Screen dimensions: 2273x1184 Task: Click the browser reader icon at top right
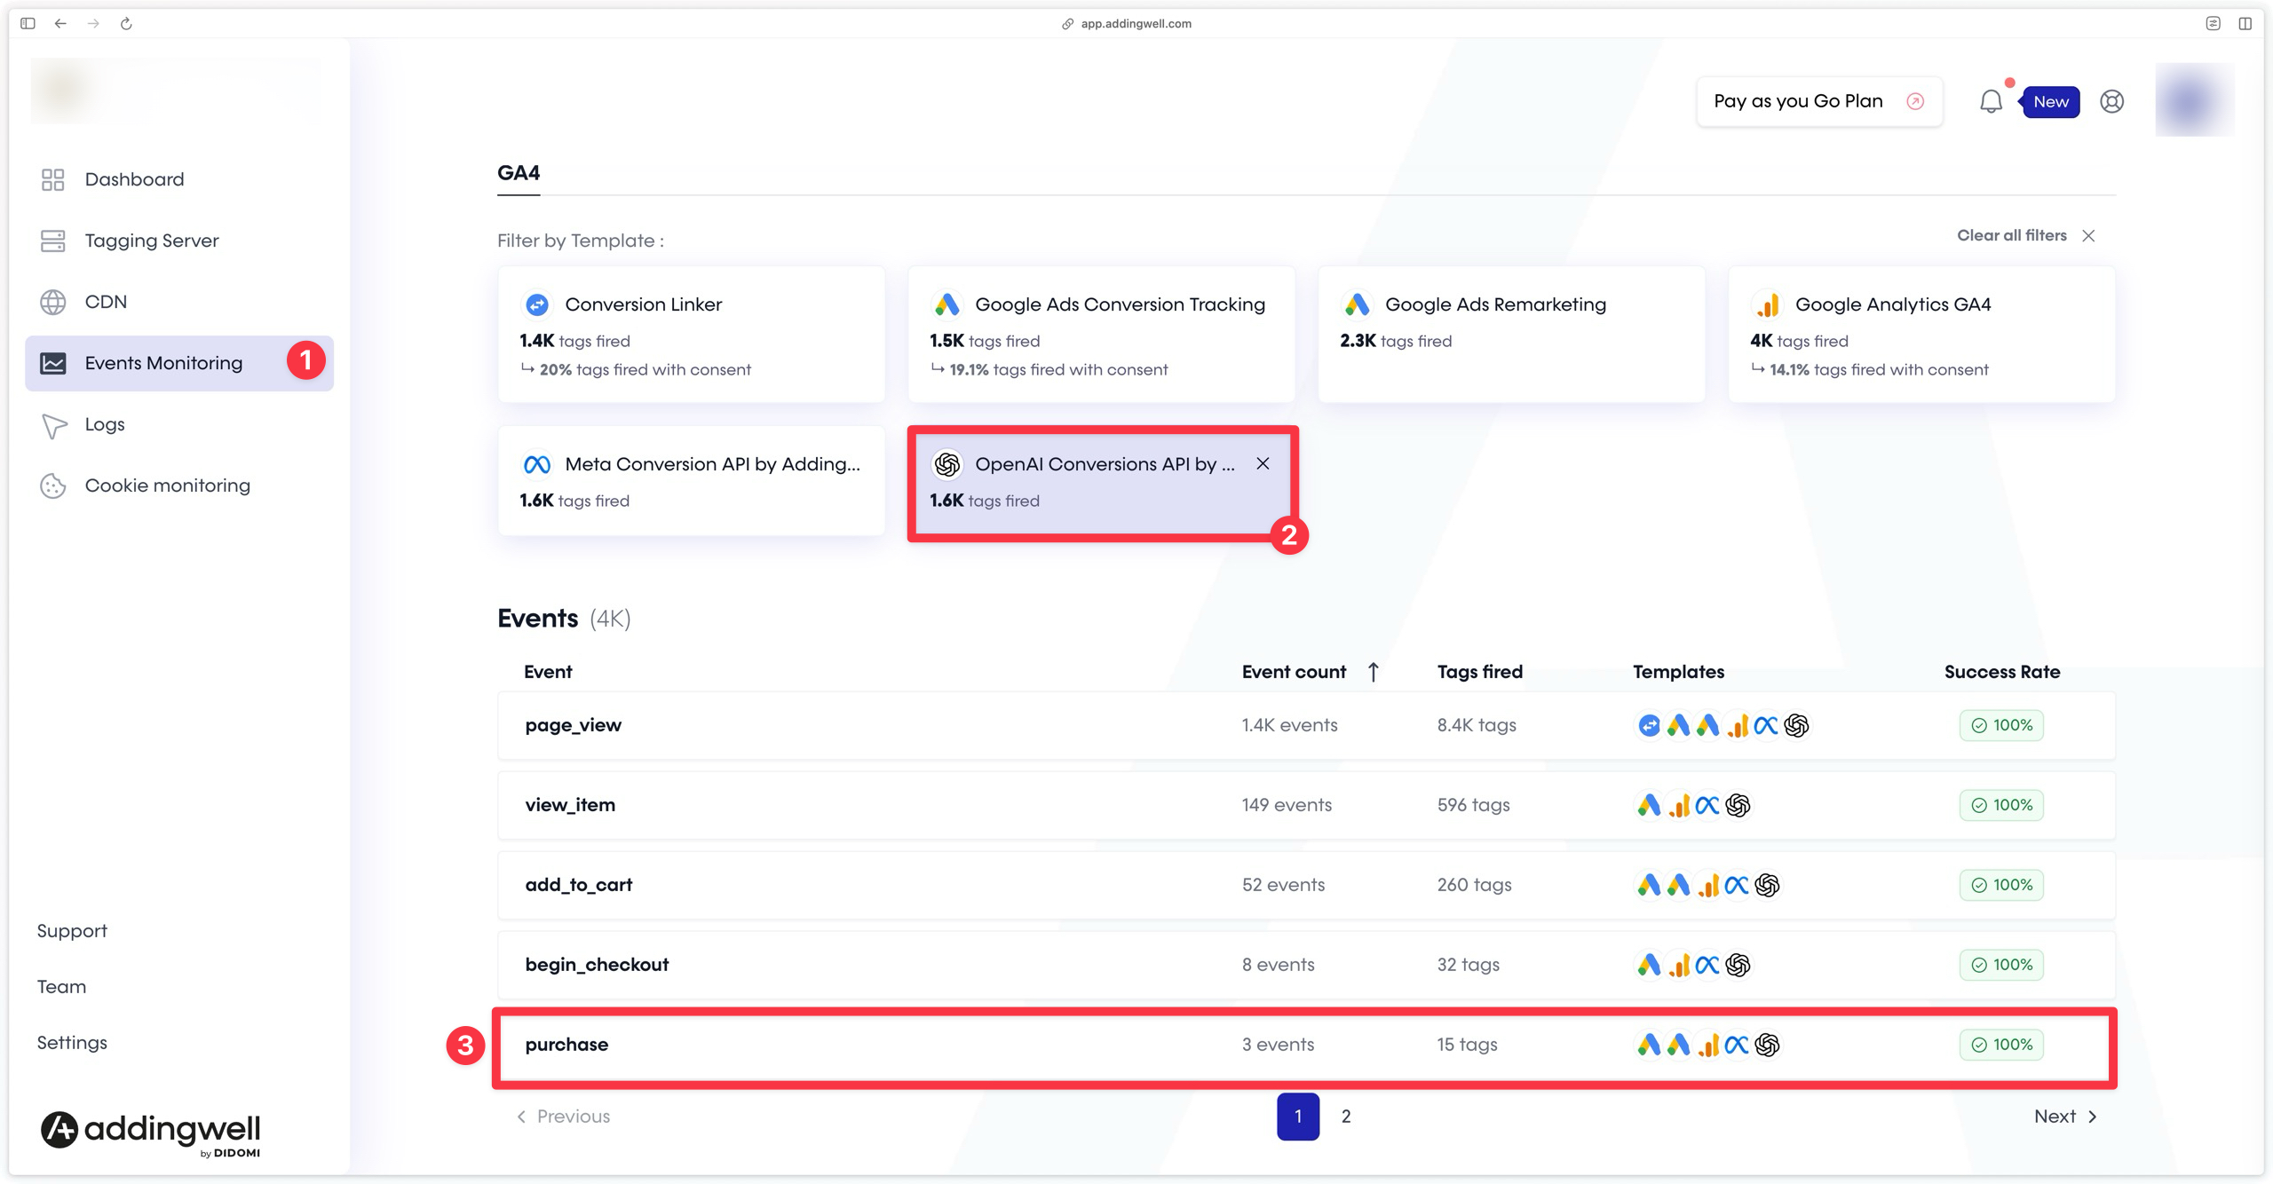point(2213,24)
